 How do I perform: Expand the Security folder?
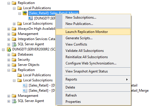(x=9, y=60)
